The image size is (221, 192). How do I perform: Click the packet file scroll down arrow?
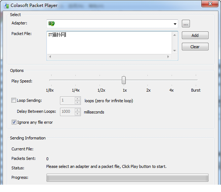point(175,51)
